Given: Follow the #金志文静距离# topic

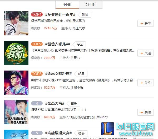Looking at the screenshot, I should 146,83.
